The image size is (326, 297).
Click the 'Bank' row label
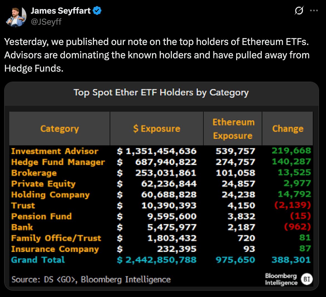click(x=22, y=227)
